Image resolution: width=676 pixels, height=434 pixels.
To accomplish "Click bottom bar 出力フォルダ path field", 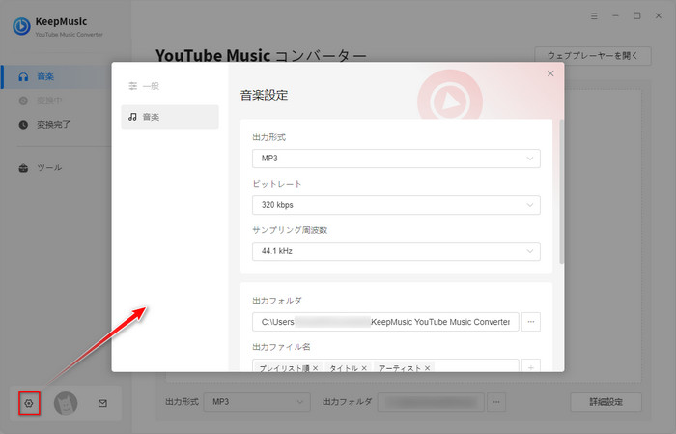I will [431, 402].
